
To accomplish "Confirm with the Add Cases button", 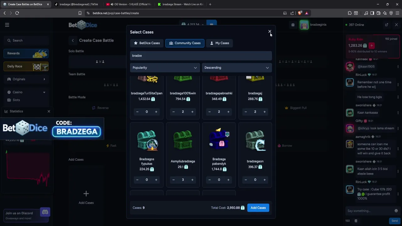I will click(258, 208).
